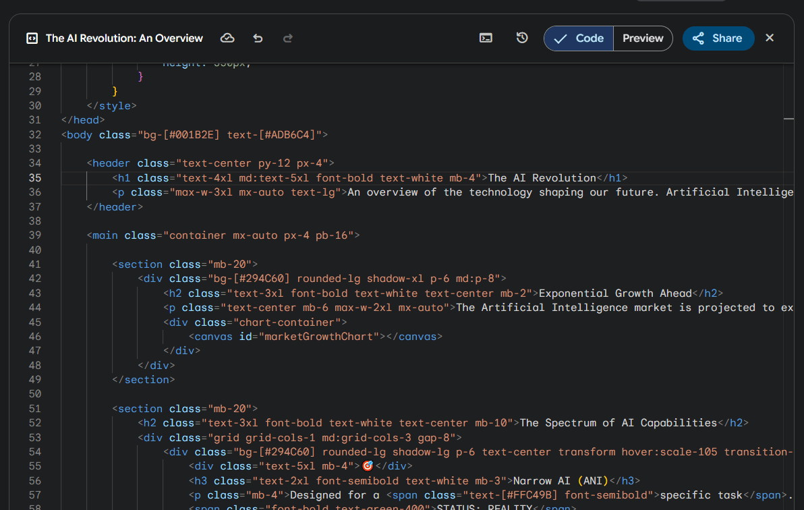
Task: Click the code file icon beside the title
Action: tap(32, 38)
